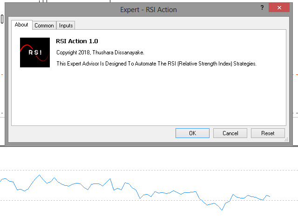Click the lower dashed RSI level line

(x=149, y=200)
